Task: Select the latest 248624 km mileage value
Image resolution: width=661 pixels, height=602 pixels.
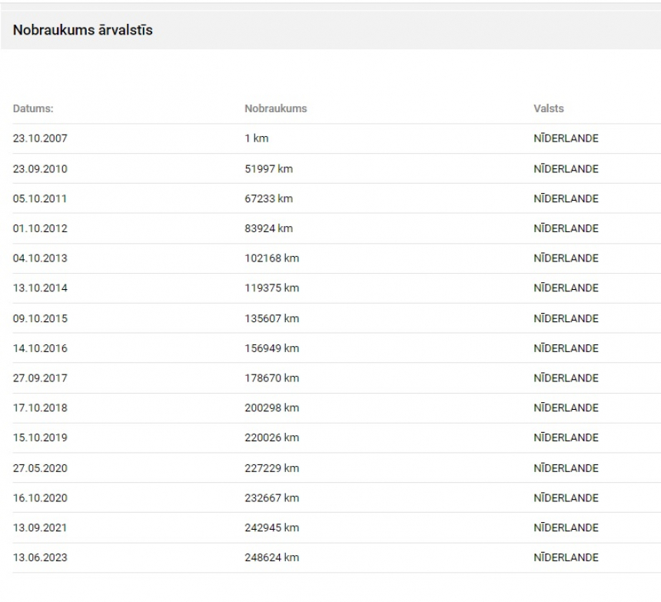Action: (271, 557)
